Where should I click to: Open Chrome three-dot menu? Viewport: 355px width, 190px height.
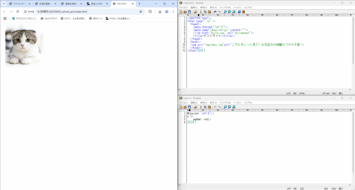(x=173, y=11)
